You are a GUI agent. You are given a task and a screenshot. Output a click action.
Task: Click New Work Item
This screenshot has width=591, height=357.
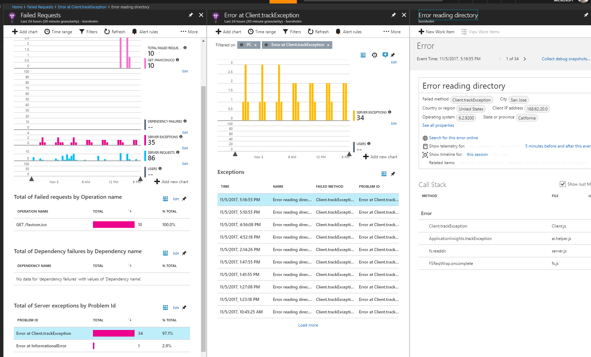coord(436,32)
